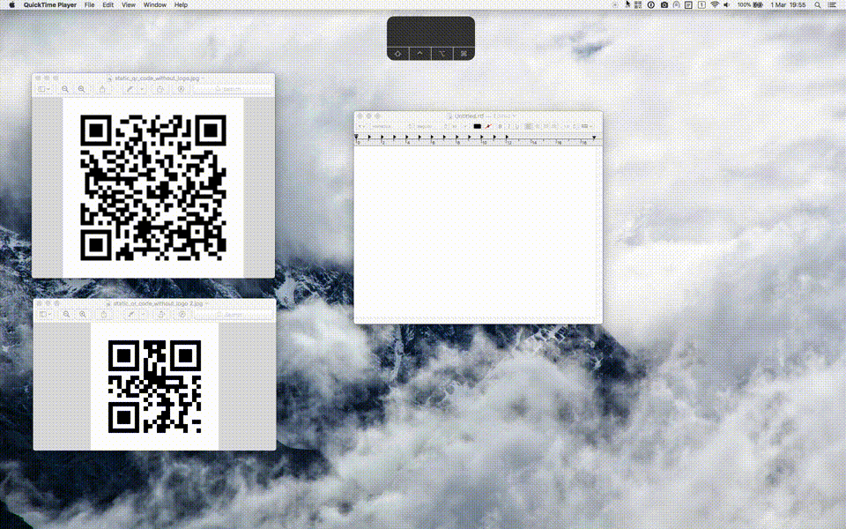The width and height of the screenshot is (846, 529).
Task: Open the View menu
Action: [x=129, y=5]
